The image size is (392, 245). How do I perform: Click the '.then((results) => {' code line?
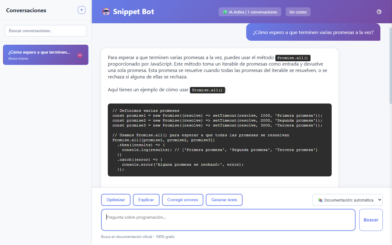(x=141, y=145)
